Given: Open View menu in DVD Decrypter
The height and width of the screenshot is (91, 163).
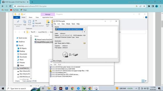Looking at the screenshot, I should pos(63,24).
